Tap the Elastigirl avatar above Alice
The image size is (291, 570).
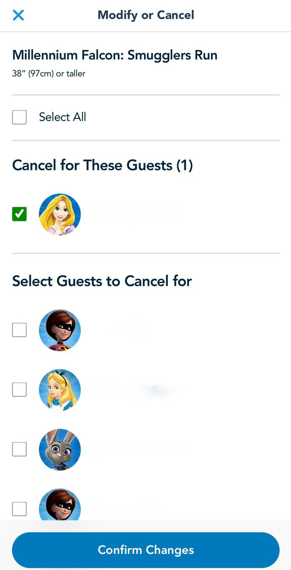tap(60, 330)
